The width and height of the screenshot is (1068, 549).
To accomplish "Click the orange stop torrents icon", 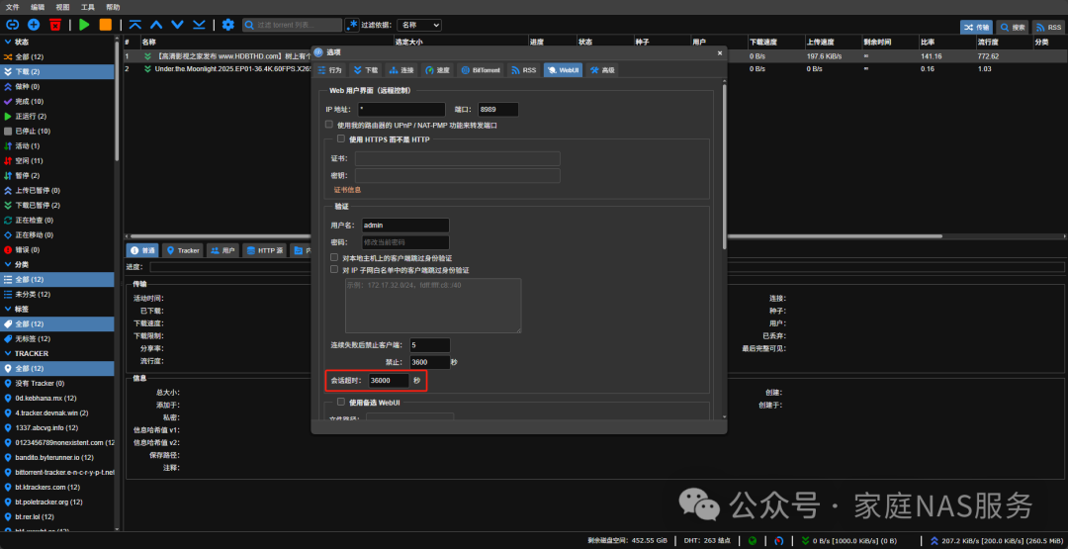I will [x=106, y=25].
